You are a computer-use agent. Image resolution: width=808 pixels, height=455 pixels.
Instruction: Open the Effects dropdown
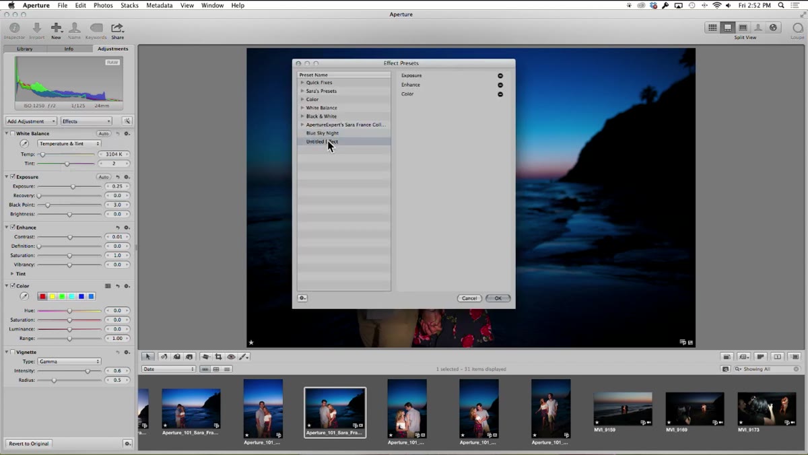point(86,121)
